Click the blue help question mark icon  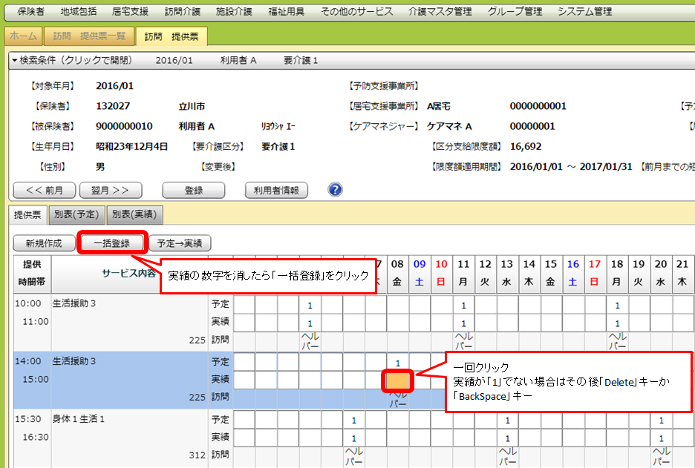pyautogui.click(x=335, y=190)
